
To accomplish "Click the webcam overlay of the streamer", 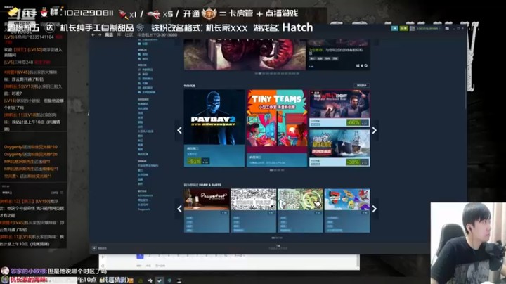I will (x=468, y=243).
